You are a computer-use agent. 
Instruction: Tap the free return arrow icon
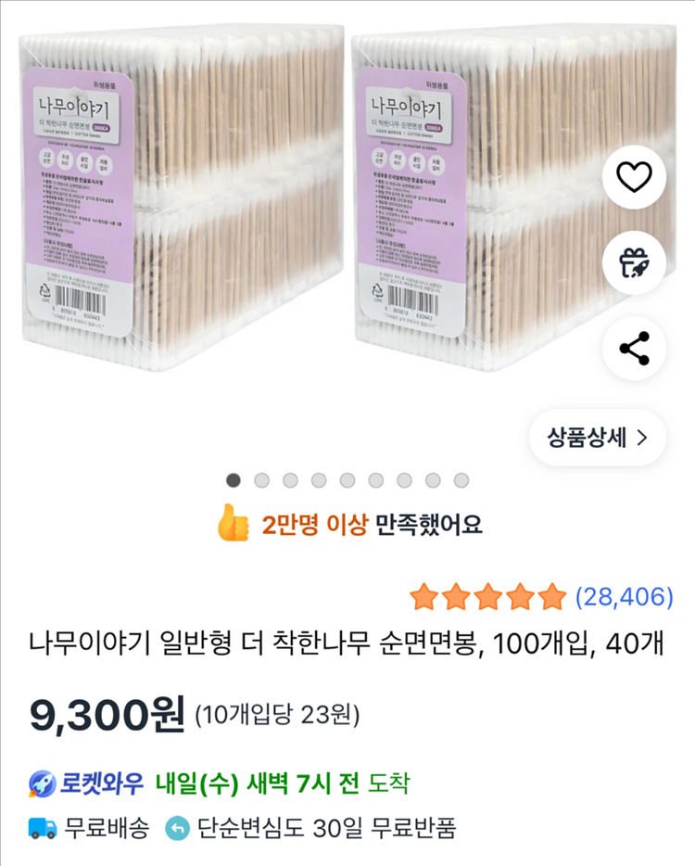(177, 828)
